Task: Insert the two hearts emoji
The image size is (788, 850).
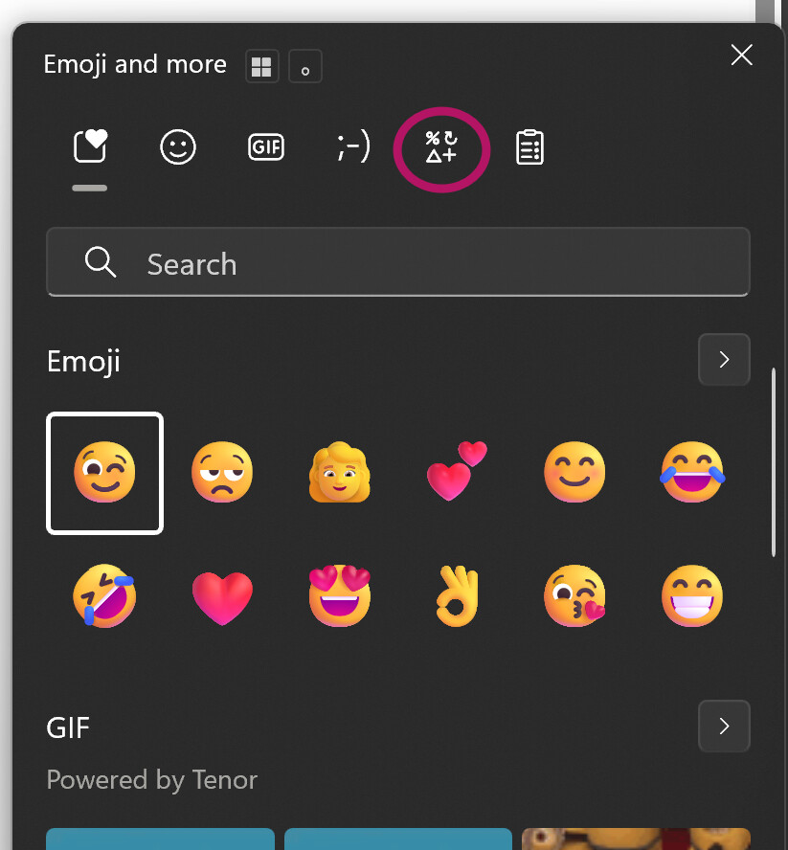Action: [457, 471]
